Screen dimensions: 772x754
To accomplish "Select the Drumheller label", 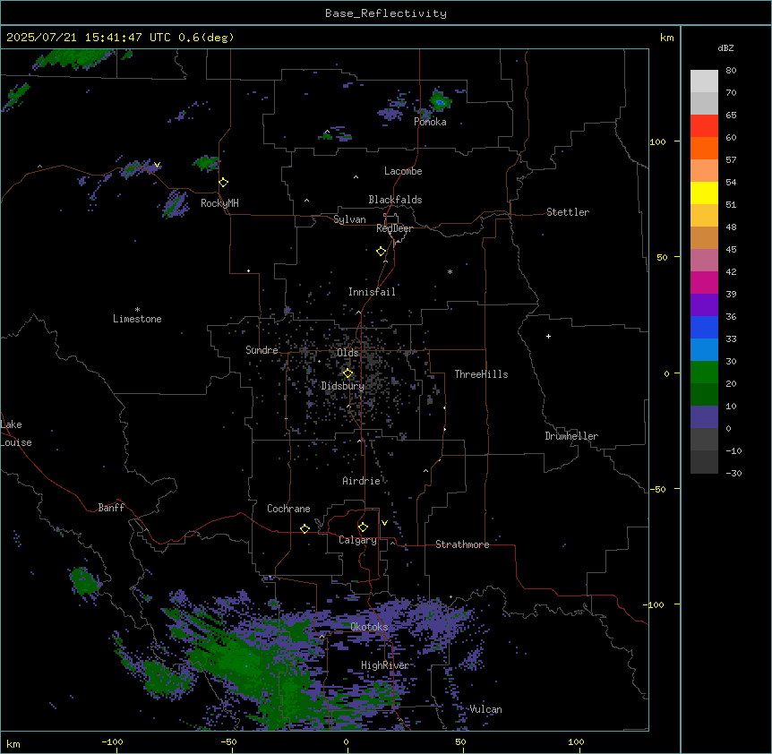I will point(571,436).
